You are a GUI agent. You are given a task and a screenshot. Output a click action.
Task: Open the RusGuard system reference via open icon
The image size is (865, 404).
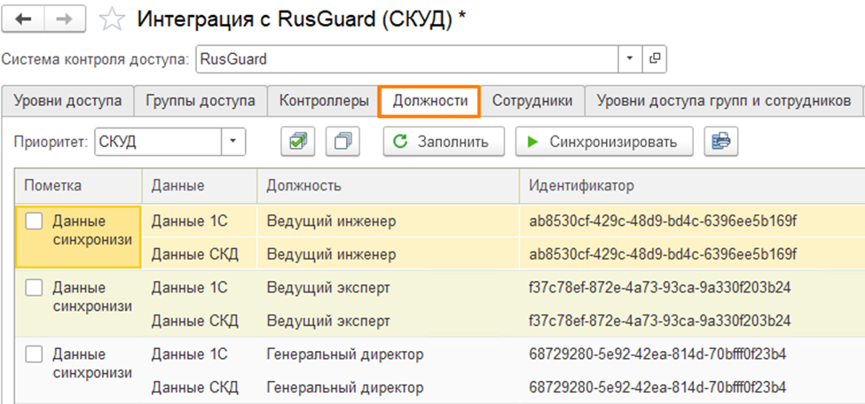point(655,59)
